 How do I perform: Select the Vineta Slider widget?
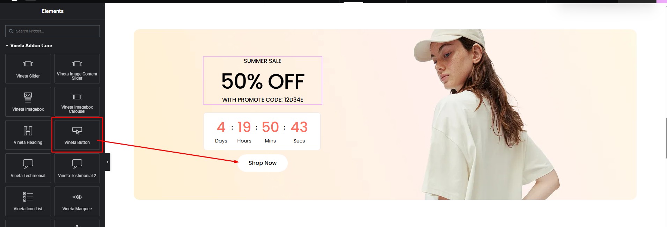(x=28, y=68)
